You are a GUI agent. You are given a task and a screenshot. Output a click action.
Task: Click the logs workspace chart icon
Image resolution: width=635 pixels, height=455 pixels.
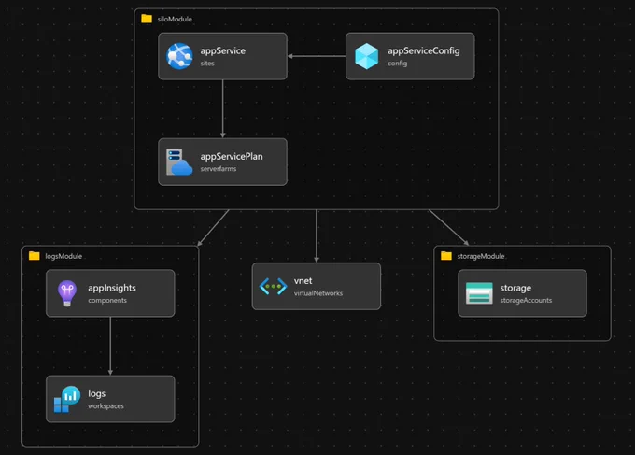point(67,399)
